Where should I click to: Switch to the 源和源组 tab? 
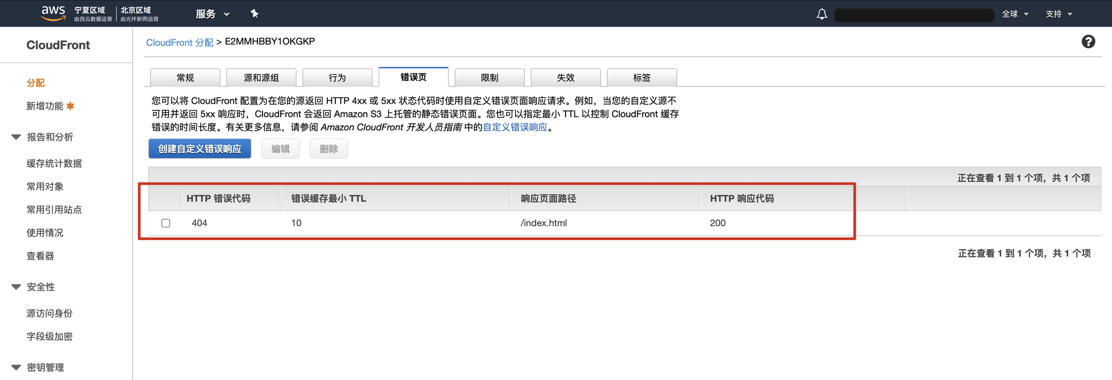pyautogui.click(x=261, y=78)
